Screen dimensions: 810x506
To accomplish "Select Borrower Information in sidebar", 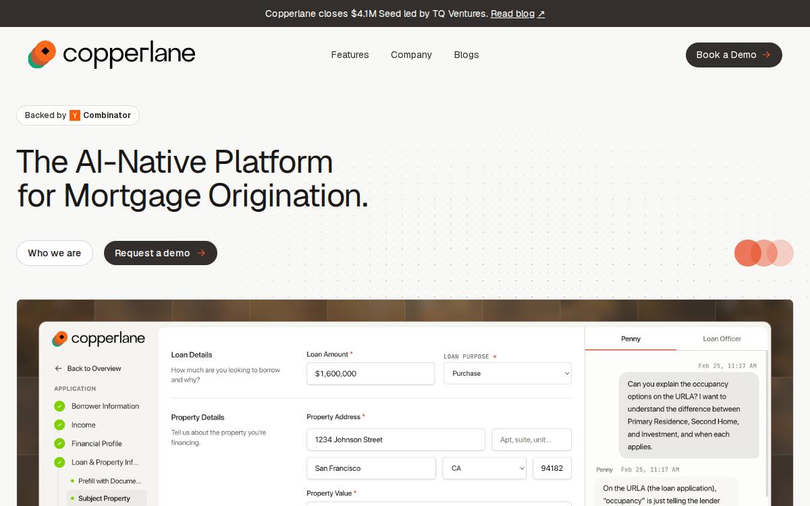I will pos(105,406).
